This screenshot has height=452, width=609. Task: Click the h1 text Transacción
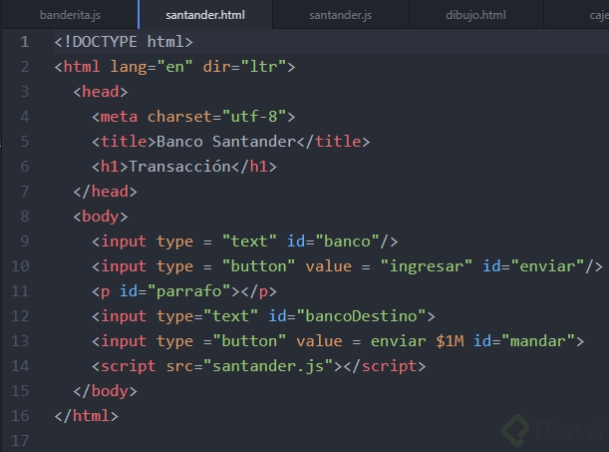(x=179, y=167)
